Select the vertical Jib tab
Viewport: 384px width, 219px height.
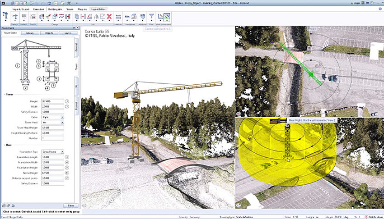76,87
